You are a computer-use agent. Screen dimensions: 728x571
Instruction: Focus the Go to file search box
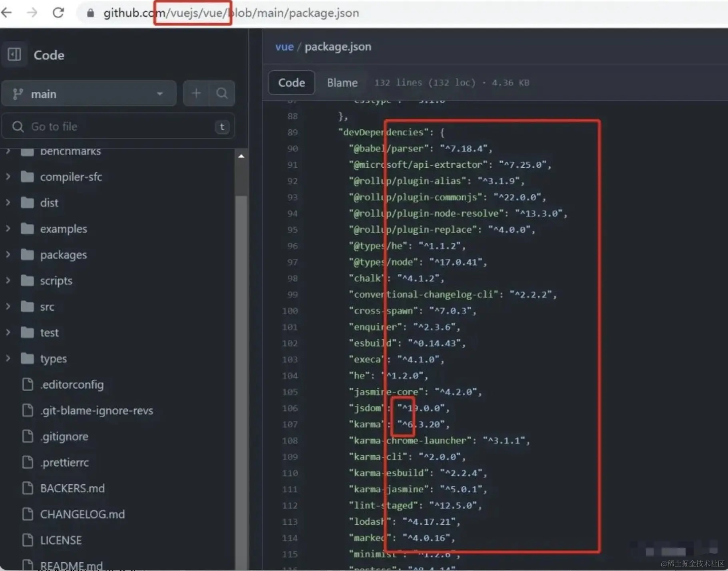[118, 127]
